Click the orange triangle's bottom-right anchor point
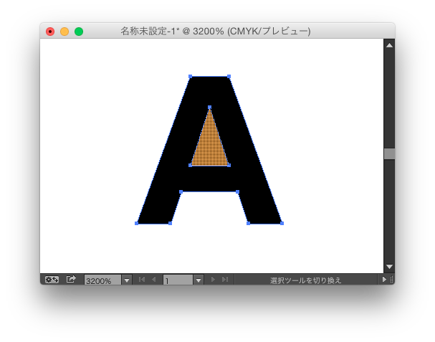 pyautogui.click(x=229, y=166)
